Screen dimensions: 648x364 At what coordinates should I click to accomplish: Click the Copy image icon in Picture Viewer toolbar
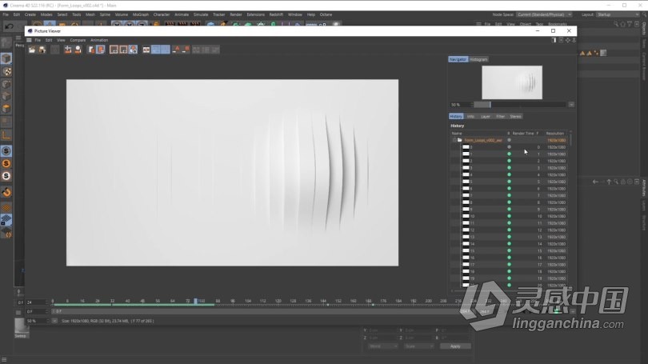91,50
